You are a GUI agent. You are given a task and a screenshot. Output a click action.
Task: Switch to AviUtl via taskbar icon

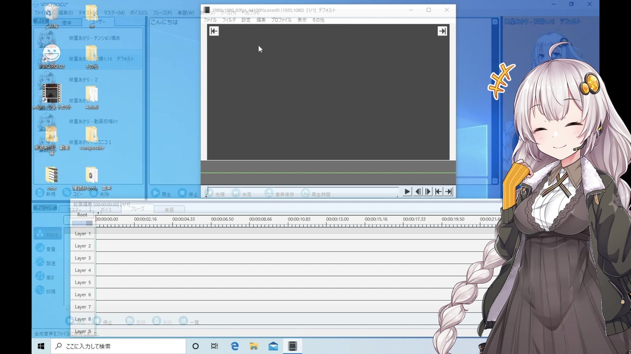point(292,346)
